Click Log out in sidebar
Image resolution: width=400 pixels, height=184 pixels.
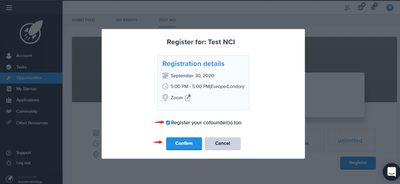coord(23,163)
